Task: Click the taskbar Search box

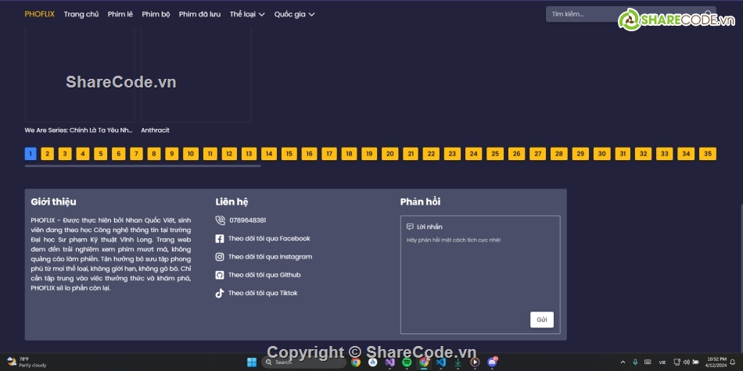Action: pos(303,362)
